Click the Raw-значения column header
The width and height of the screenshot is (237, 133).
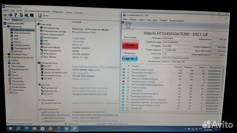215,68
